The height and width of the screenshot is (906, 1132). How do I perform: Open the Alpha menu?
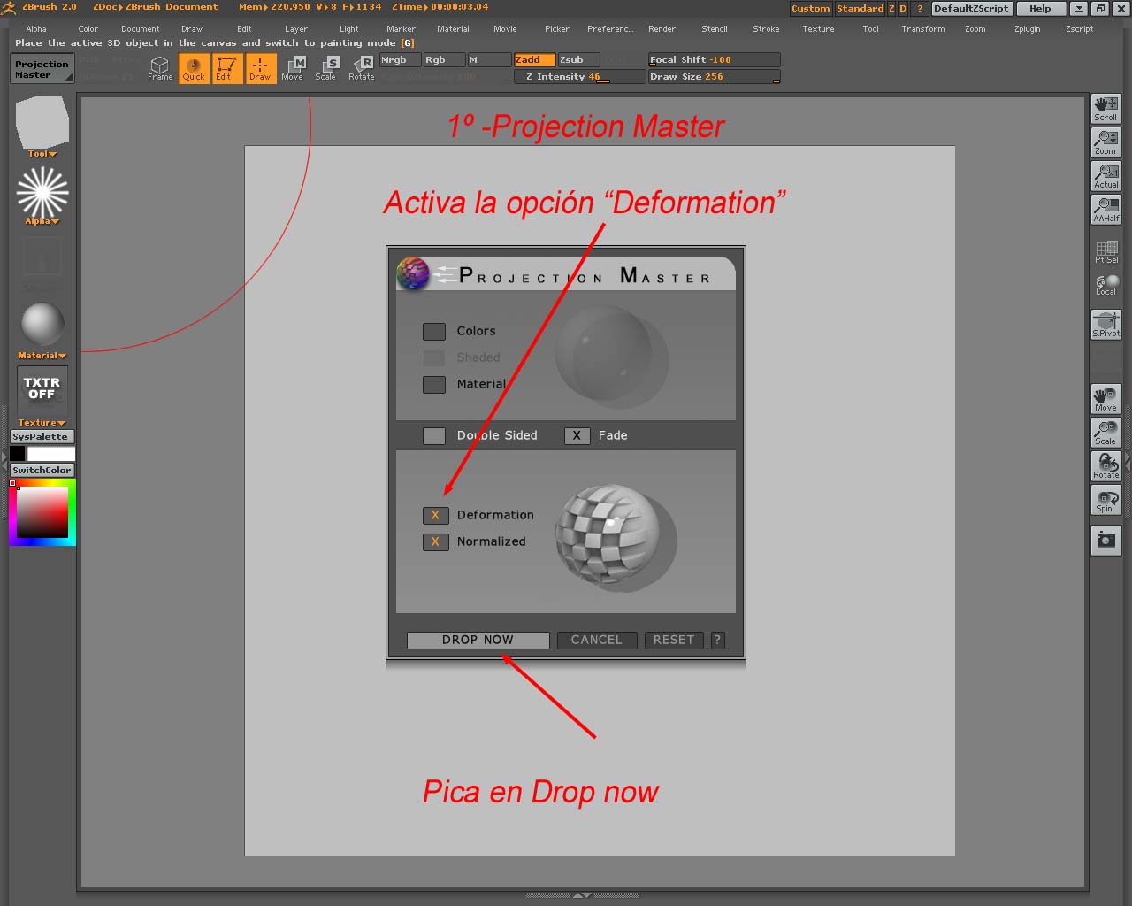36,29
